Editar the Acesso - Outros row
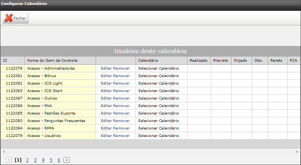The width and height of the screenshot is (301, 165). (x=106, y=98)
